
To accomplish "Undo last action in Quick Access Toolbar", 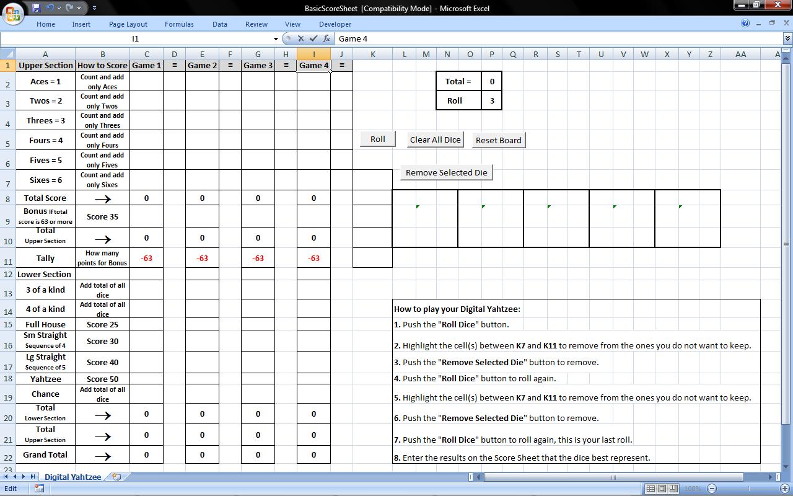I will [49, 8].
